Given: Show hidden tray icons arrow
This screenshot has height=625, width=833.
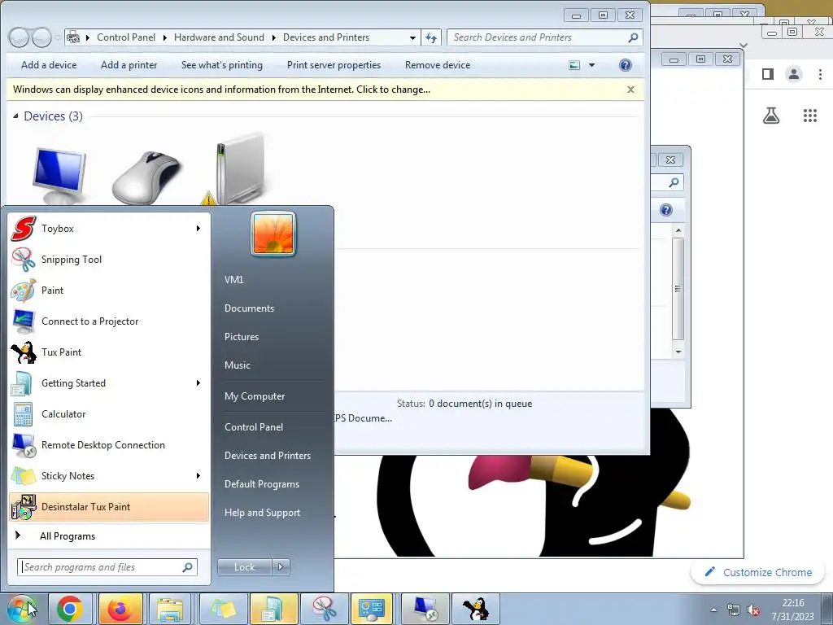Looking at the screenshot, I should tap(713, 610).
